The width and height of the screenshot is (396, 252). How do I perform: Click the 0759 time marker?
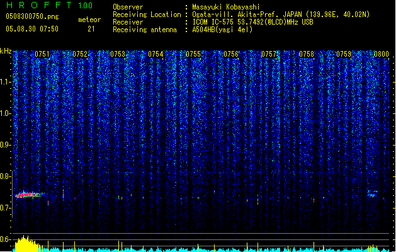344,54
